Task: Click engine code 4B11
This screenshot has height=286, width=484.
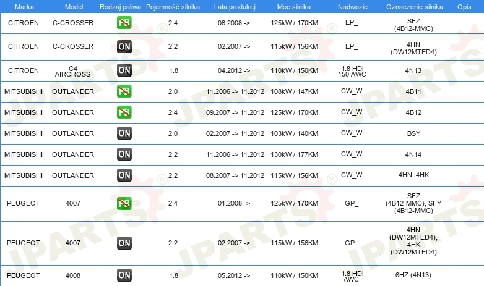Action: pyautogui.click(x=413, y=91)
